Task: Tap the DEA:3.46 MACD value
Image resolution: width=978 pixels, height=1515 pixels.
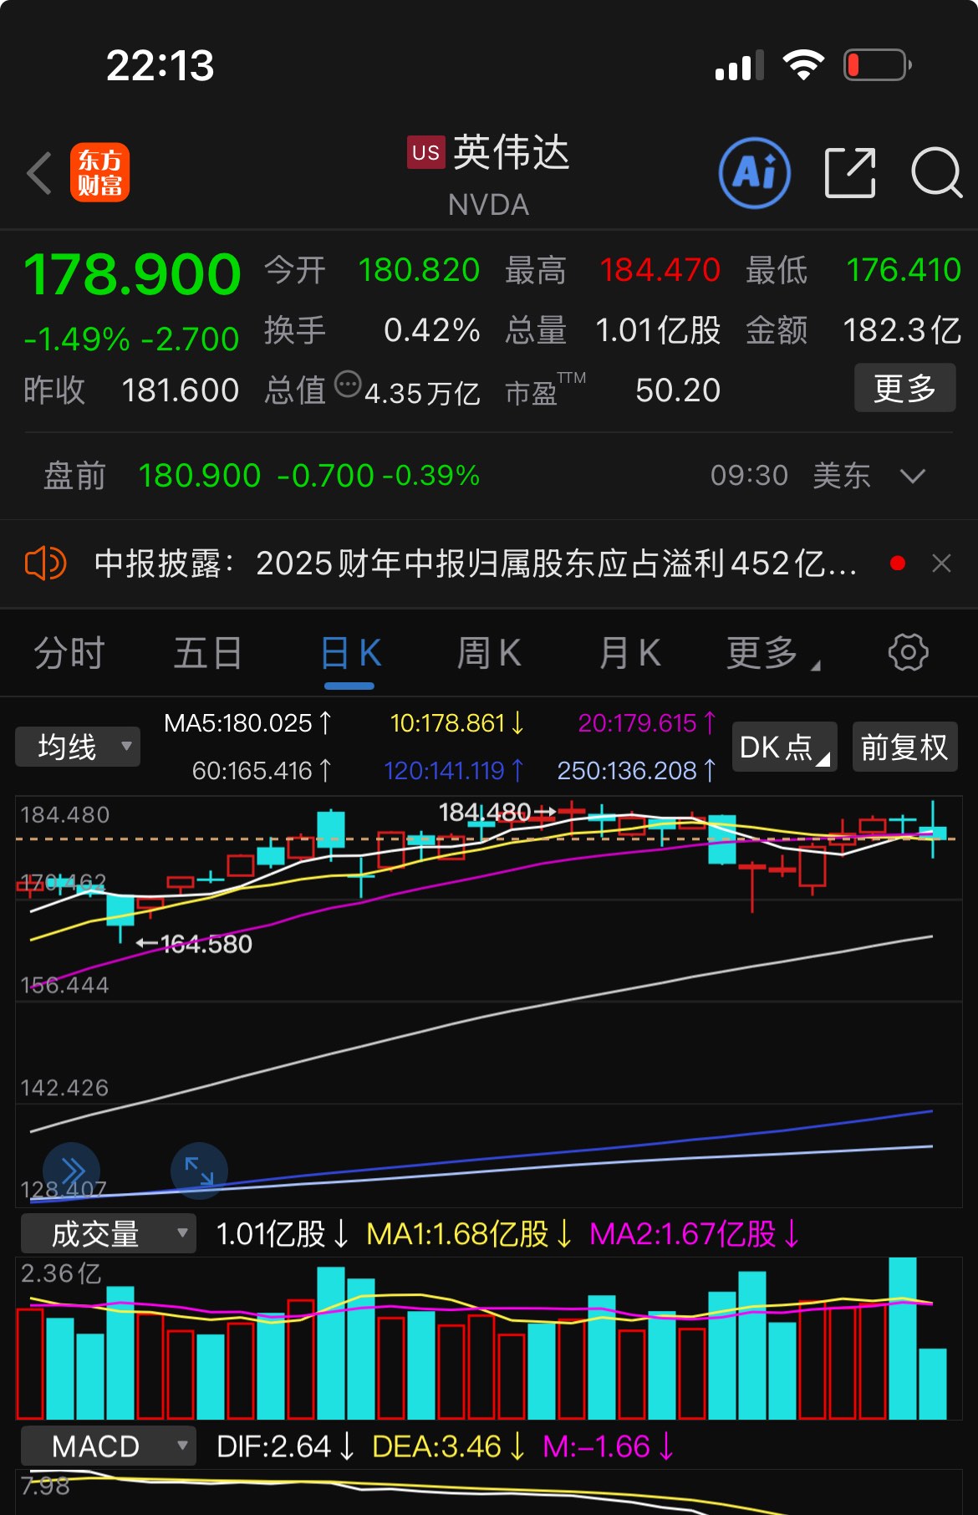Action: [449, 1446]
